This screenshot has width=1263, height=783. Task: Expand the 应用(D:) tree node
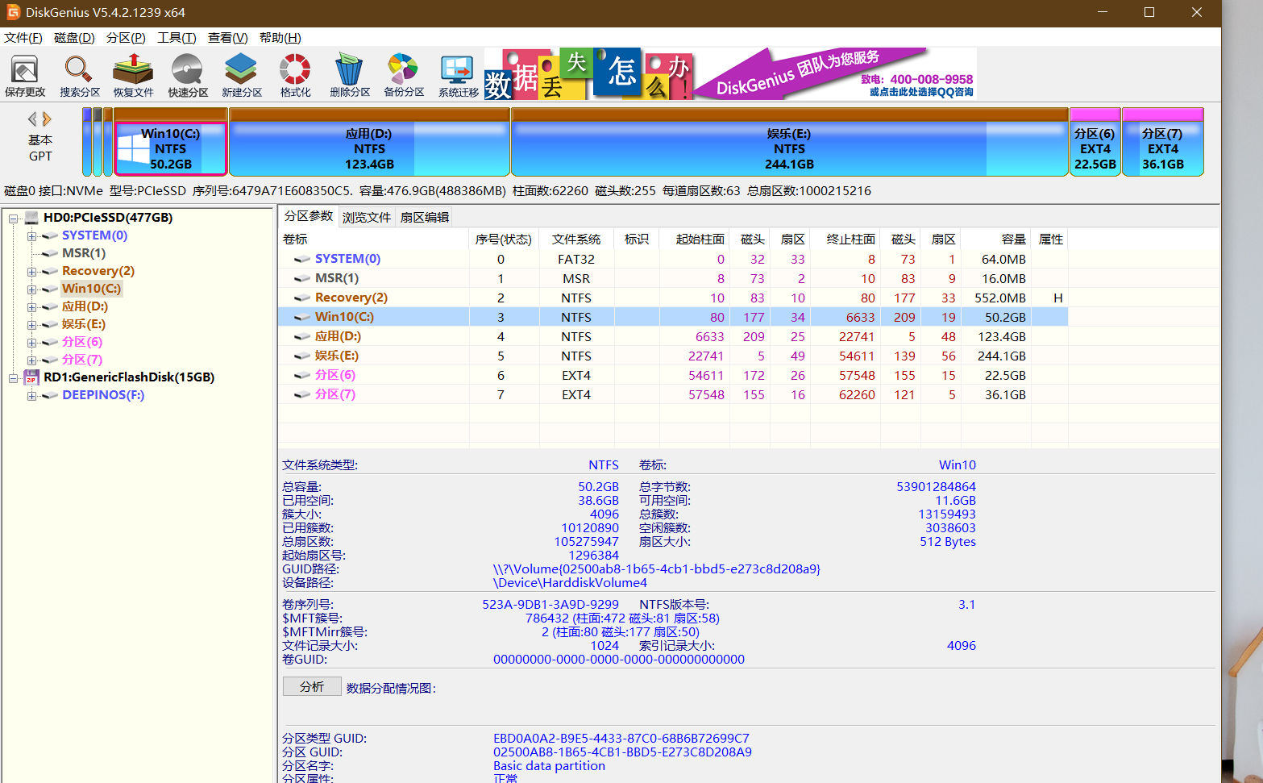31,306
